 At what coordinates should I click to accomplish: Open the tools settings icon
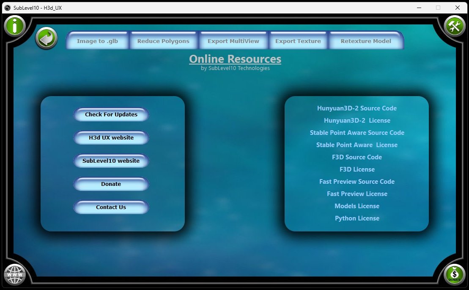click(454, 27)
